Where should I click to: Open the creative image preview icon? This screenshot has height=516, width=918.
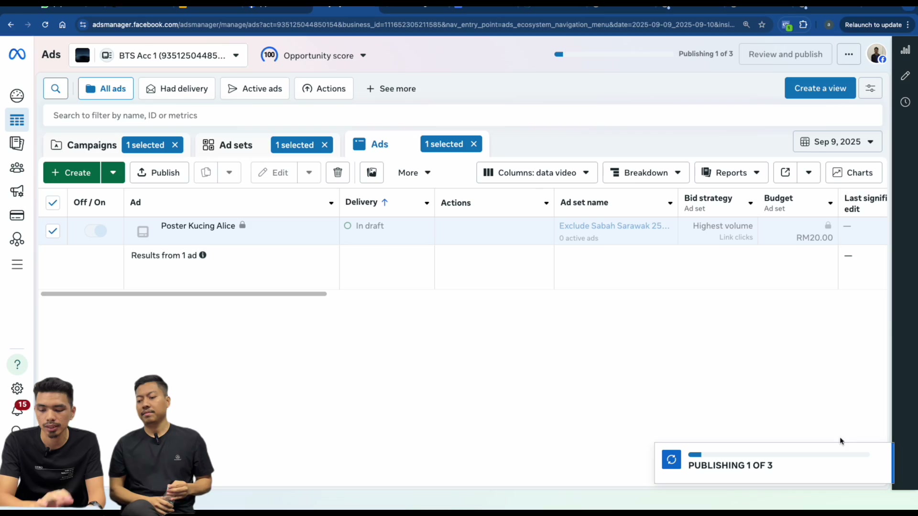point(372,172)
